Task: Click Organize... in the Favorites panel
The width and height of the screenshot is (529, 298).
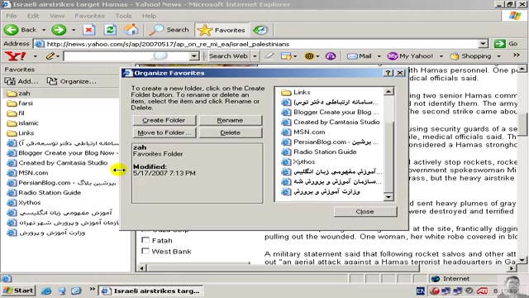Action: click(x=71, y=81)
